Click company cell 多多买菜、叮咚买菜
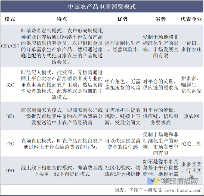The height and width of the screenshot is (196, 204). click(x=191, y=170)
